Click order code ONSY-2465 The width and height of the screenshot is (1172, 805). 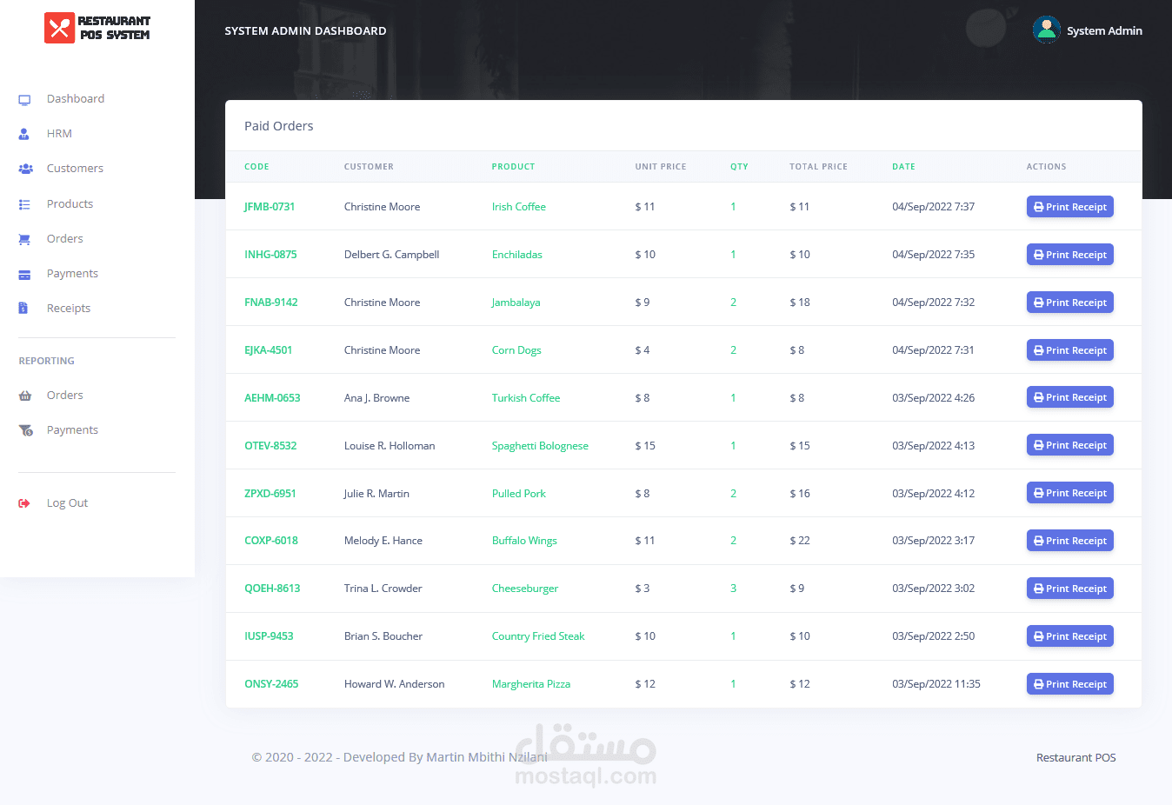(x=271, y=684)
